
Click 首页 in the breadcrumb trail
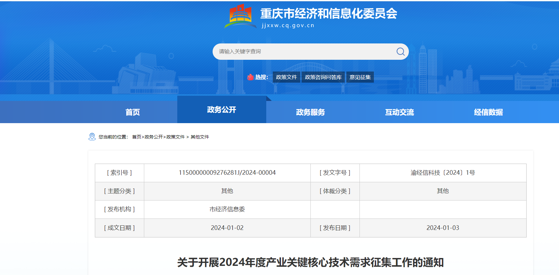pyautogui.click(x=136, y=137)
